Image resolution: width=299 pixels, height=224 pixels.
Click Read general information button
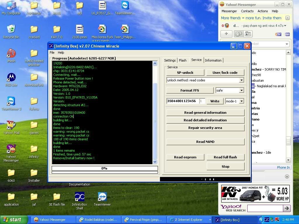pyautogui.click(x=205, y=113)
